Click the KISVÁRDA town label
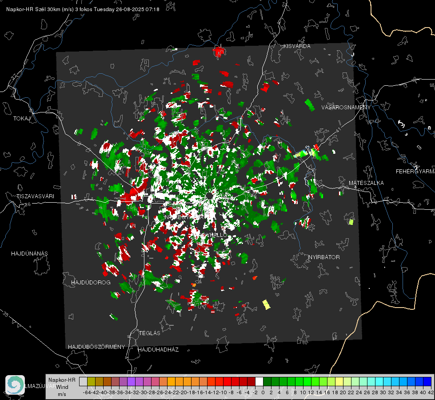Screen dimensions: 435x400 coord(297,46)
